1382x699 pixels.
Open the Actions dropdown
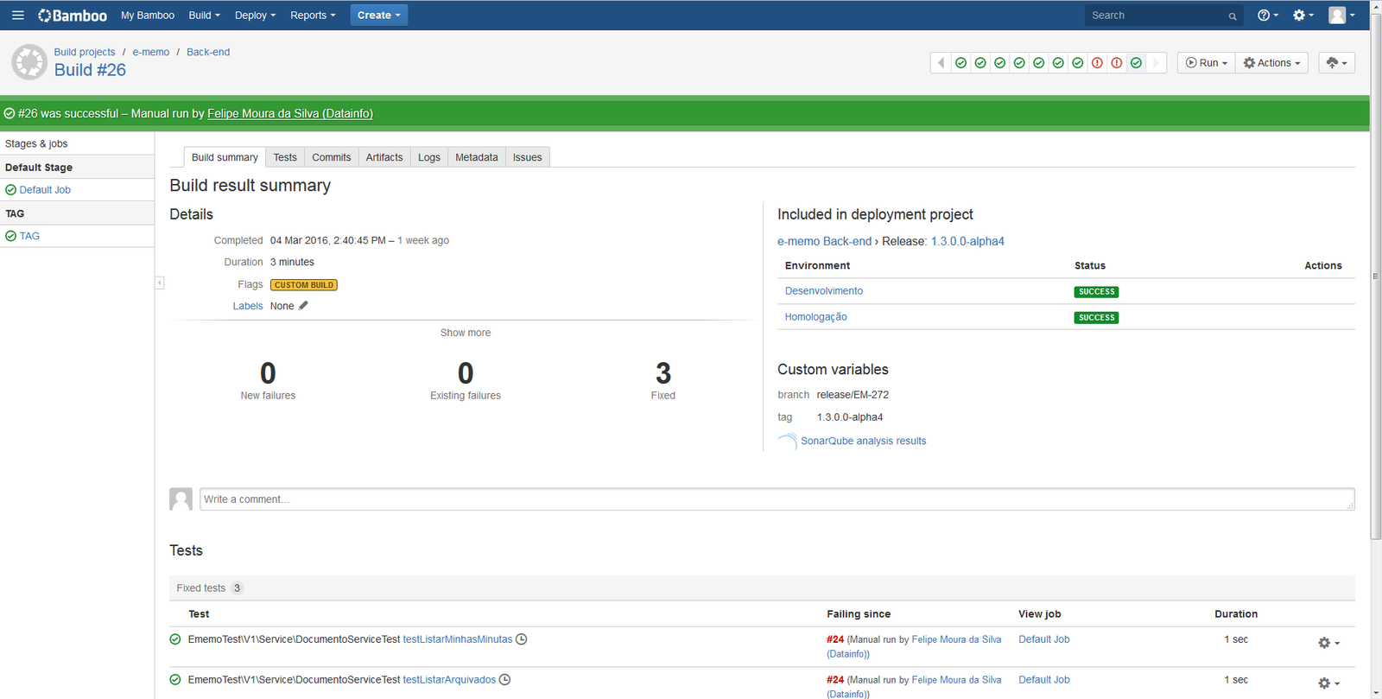pyautogui.click(x=1271, y=63)
